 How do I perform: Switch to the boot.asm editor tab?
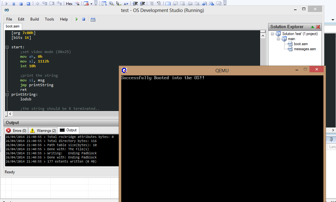[13, 26]
